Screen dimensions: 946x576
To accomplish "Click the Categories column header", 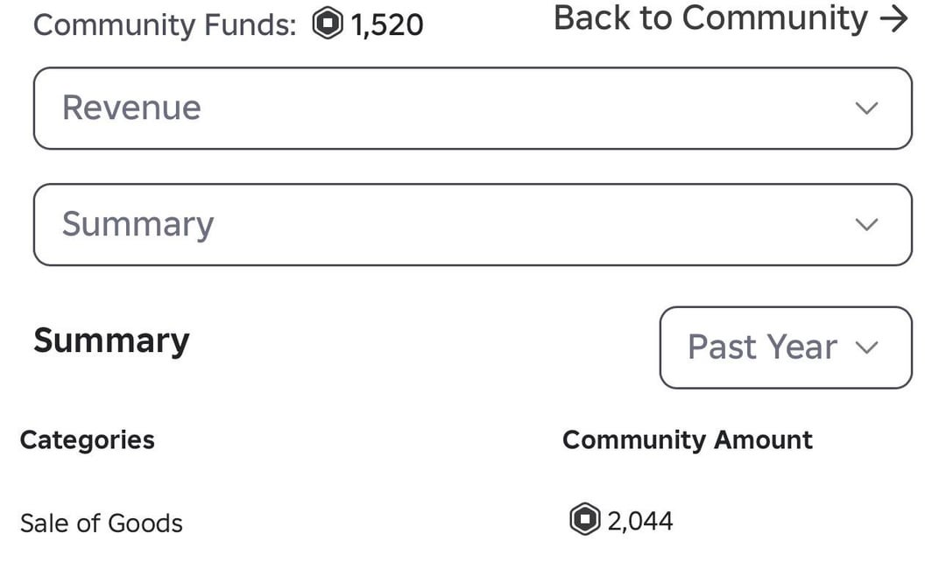I will coord(88,439).
